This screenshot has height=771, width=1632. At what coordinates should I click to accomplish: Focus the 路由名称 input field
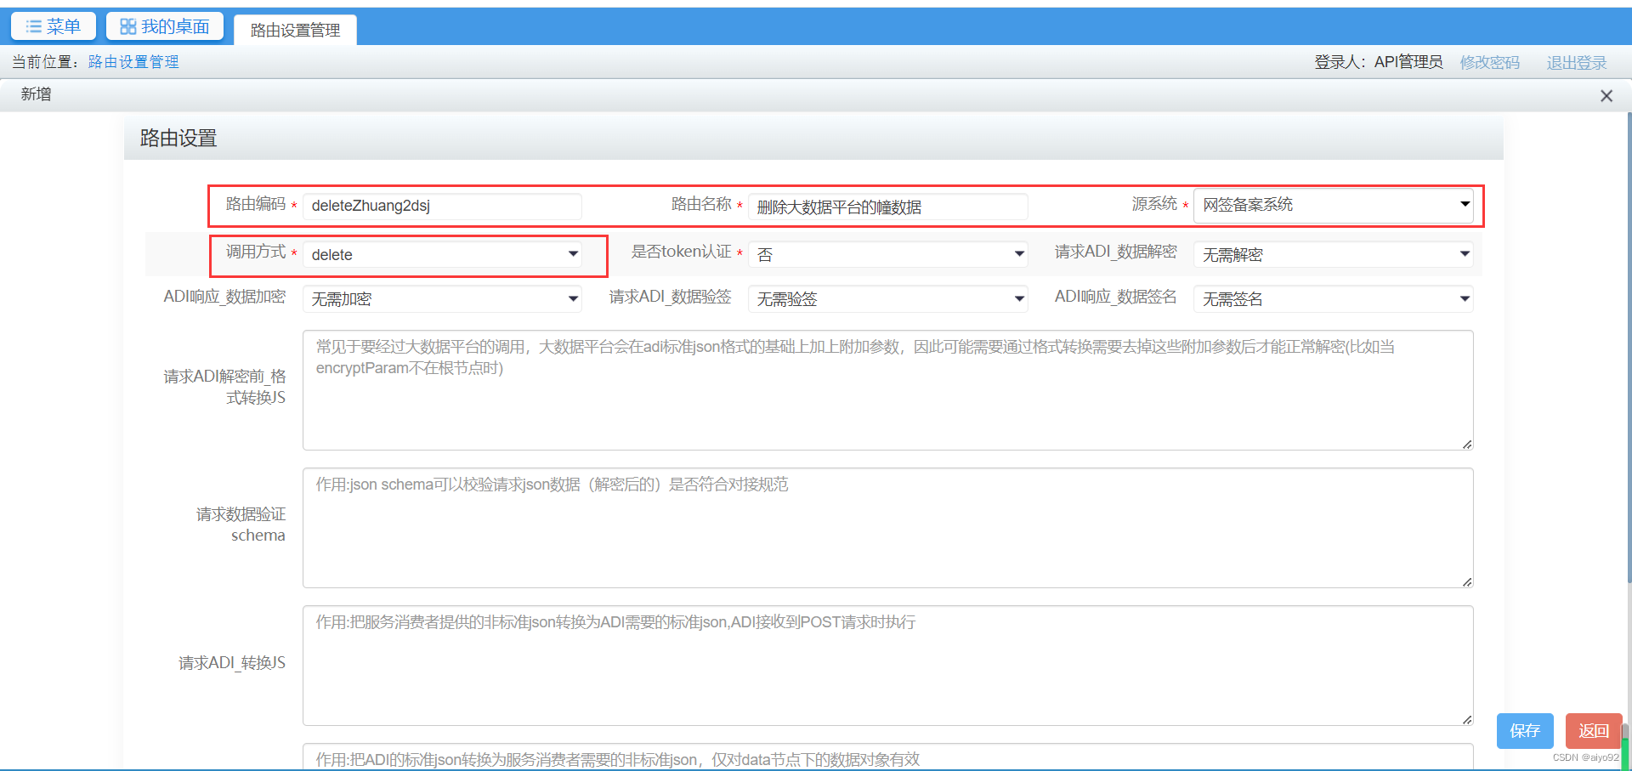887,207
